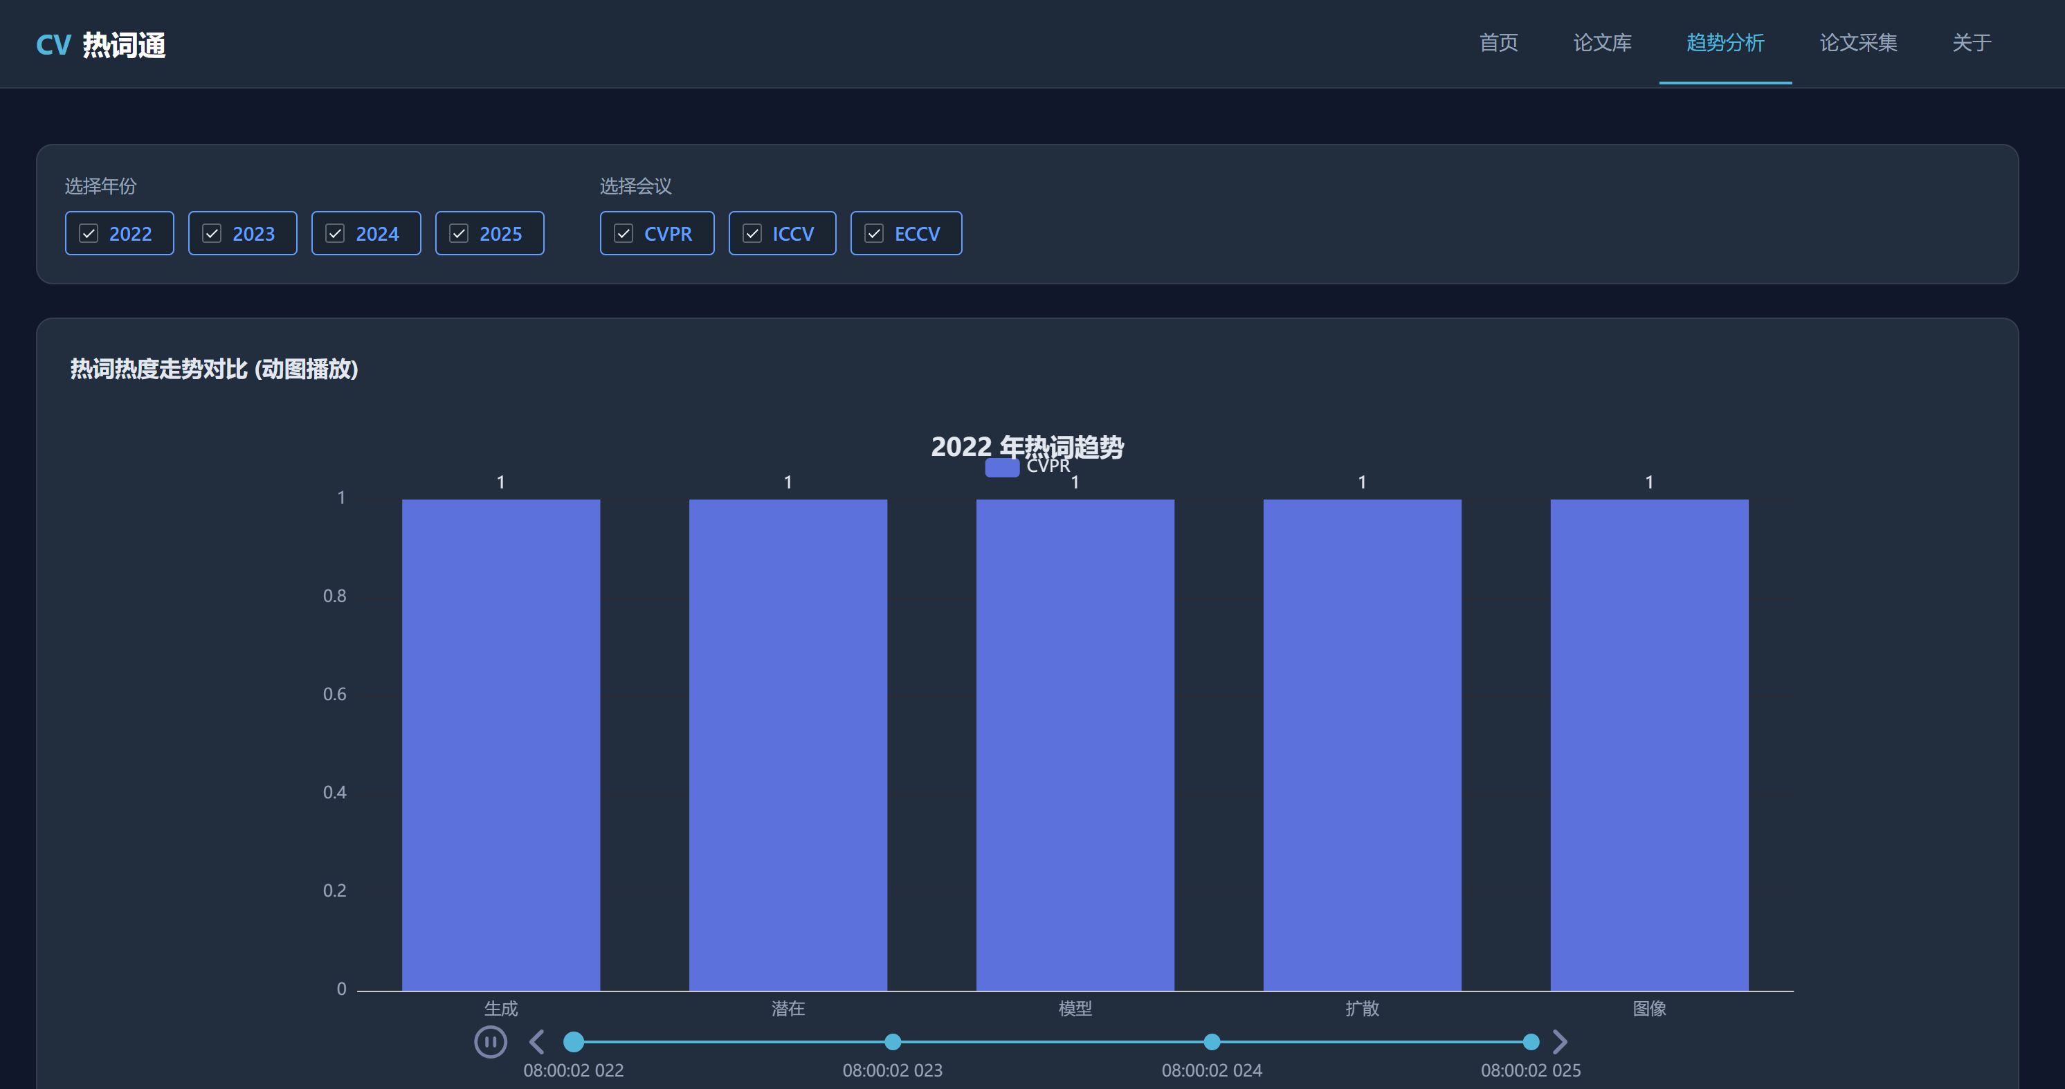Jump to the 024 timeline point
The width and height of the screenshot is (2065, 1089).
pyautogui.click(x=1211, y=1042)
